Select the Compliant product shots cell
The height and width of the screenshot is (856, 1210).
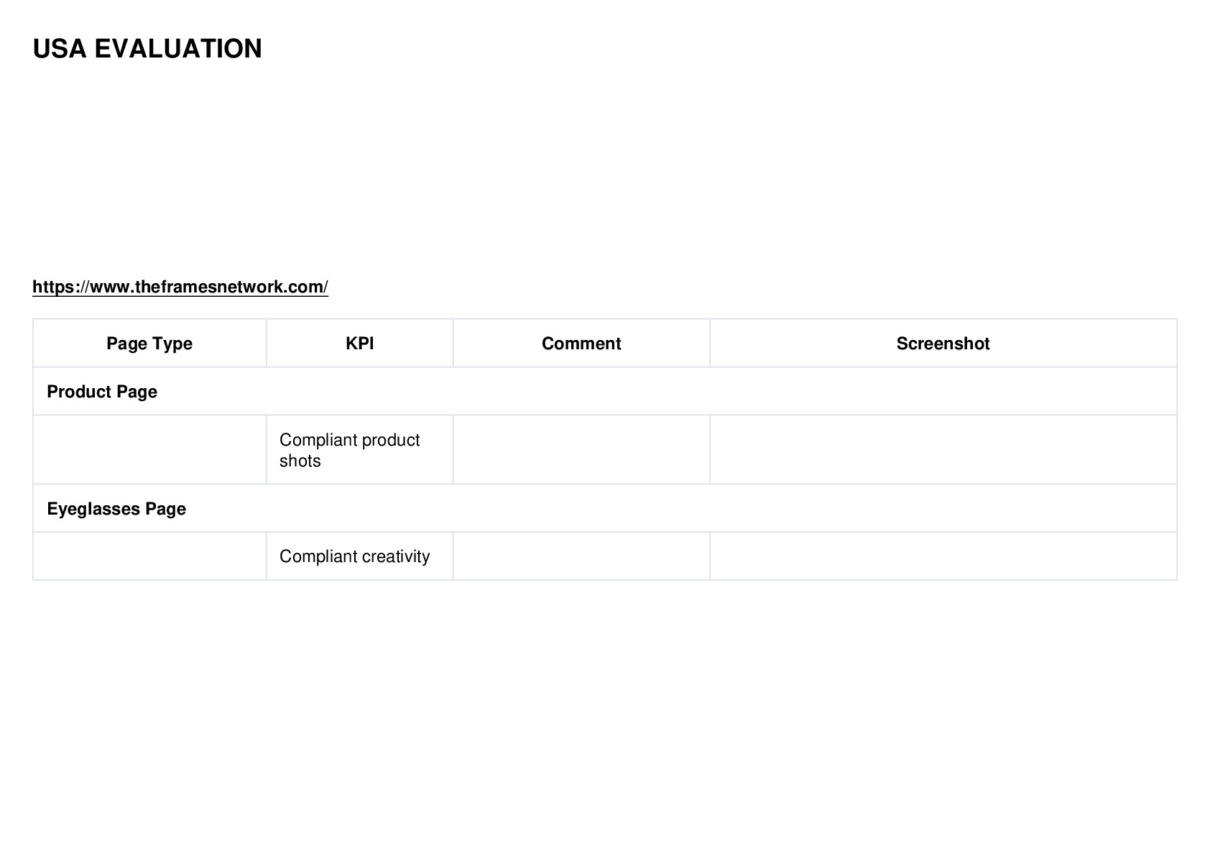pyautogui.click(x=359, y=449)
